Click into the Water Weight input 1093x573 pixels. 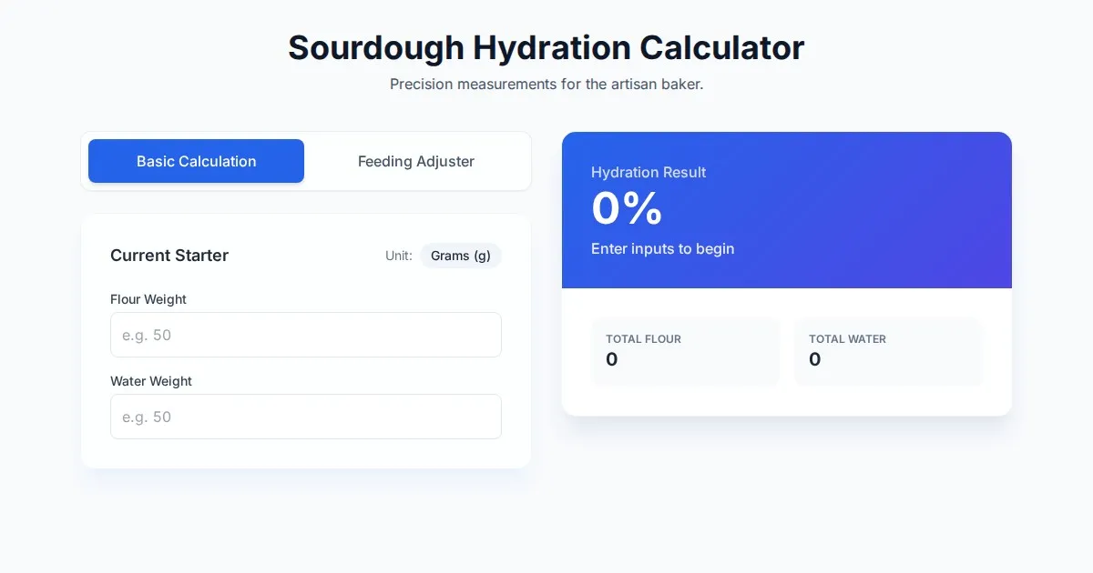click(x=306, y=417)
